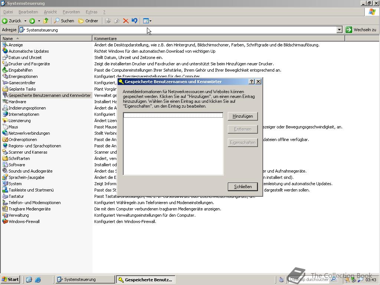The image size is (380, 285).
Task: Click the green Zurück back arrow icon
Action: tap(4, 21)
